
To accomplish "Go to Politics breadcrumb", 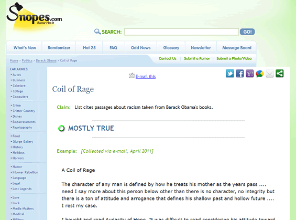I will click(27, 60).
